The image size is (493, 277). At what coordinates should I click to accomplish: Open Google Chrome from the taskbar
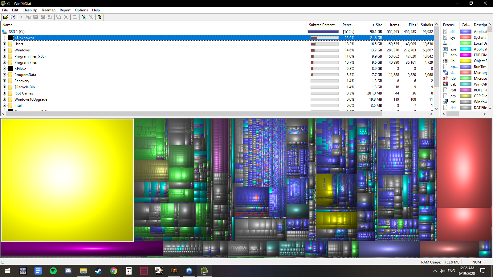pyautogui.click(x=114, y=271)
